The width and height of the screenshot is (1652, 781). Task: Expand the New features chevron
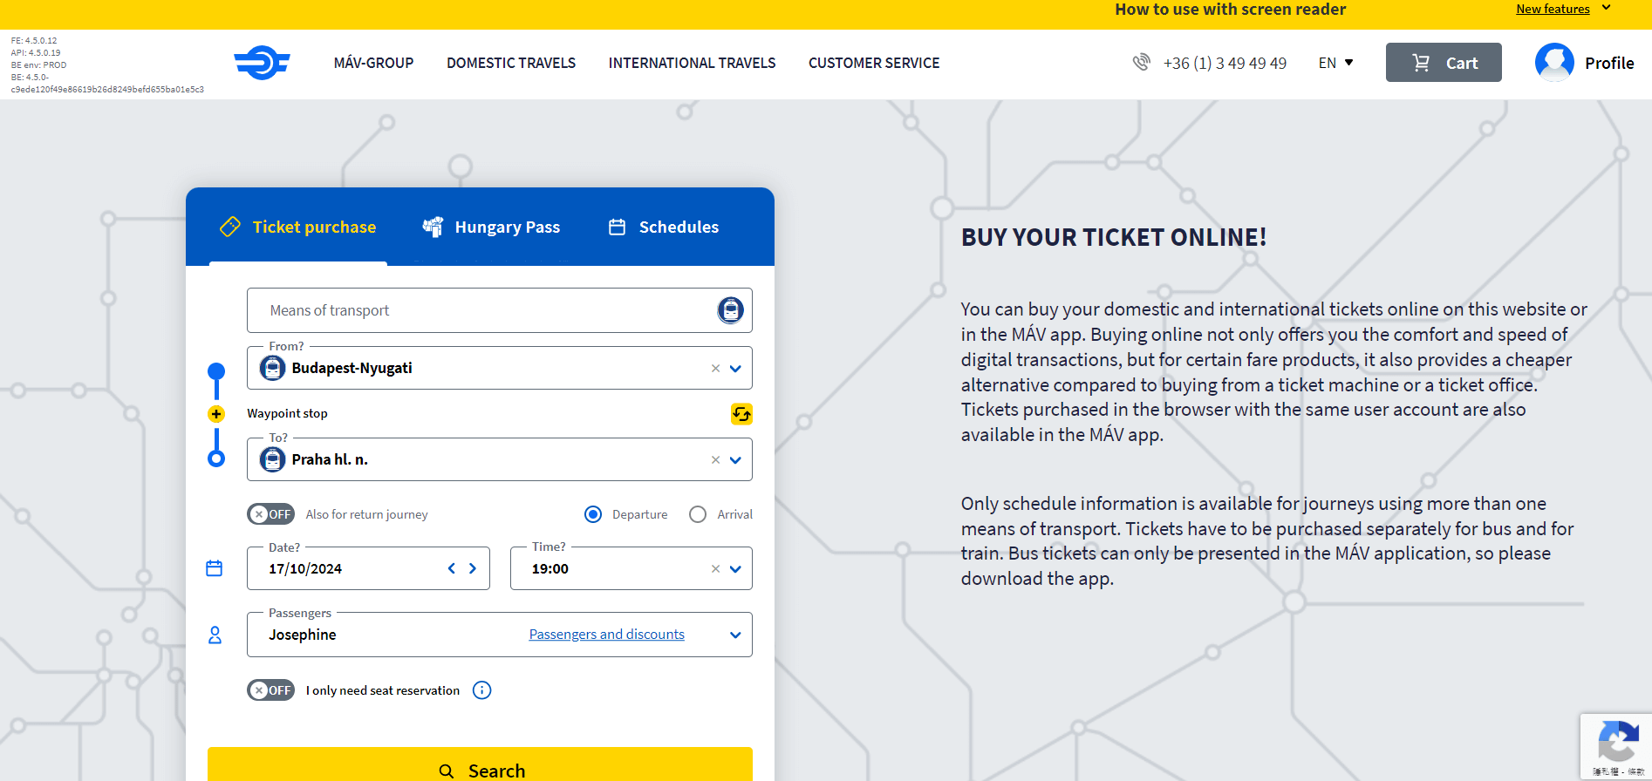coord(1607,8)
